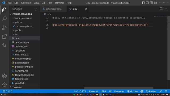The width and height of the screenshot is (170, 96).
Task: Open notifications bell in status bar
Action: coord(166,91)
